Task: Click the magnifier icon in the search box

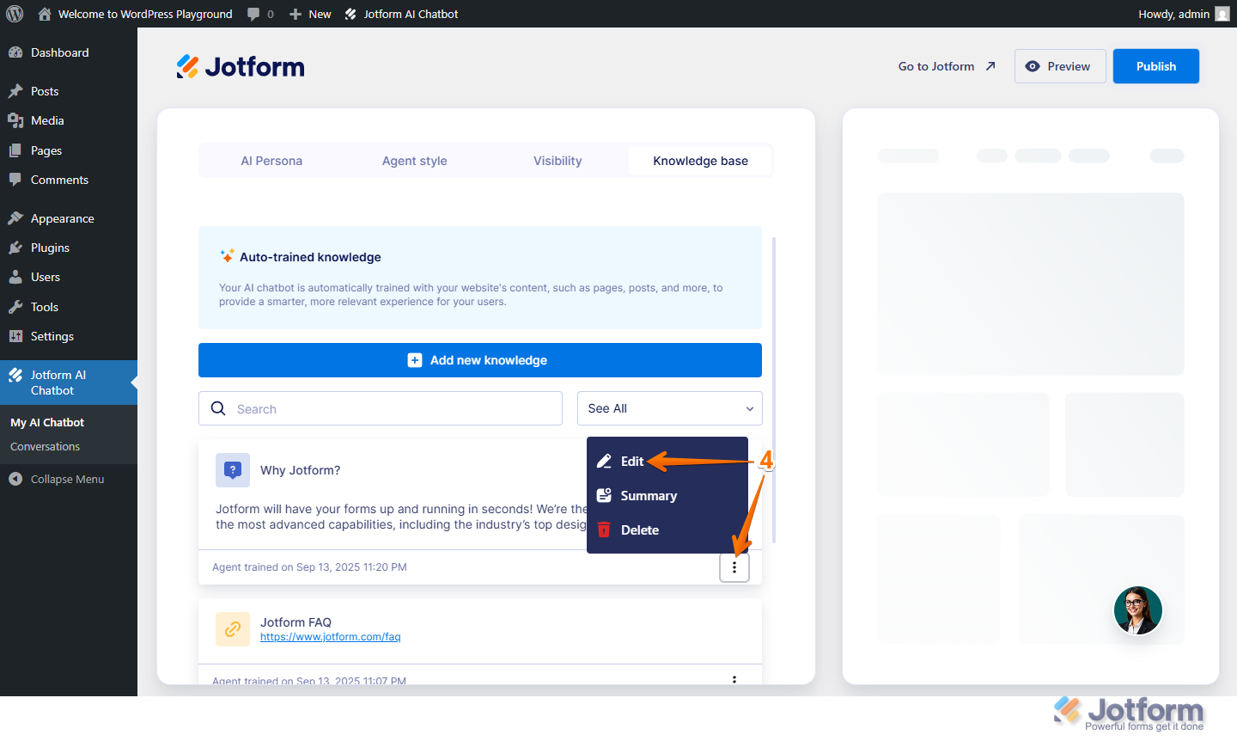Action: (218, 408)
